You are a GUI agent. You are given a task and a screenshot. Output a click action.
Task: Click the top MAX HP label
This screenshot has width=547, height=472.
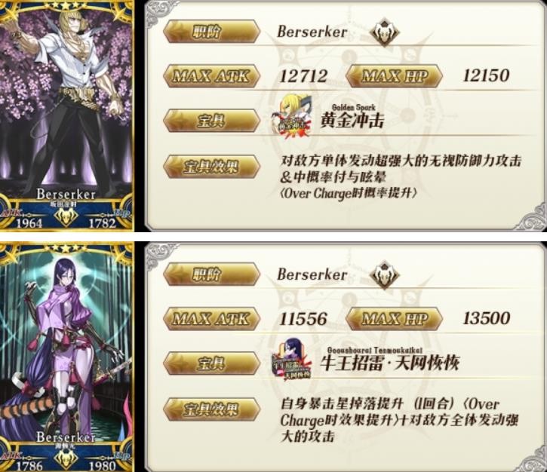[394, 75]
